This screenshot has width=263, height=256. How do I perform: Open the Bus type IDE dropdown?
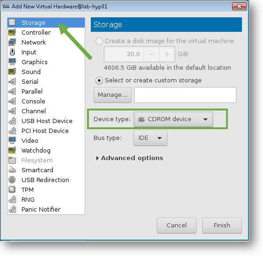click(x=150, y=138)
